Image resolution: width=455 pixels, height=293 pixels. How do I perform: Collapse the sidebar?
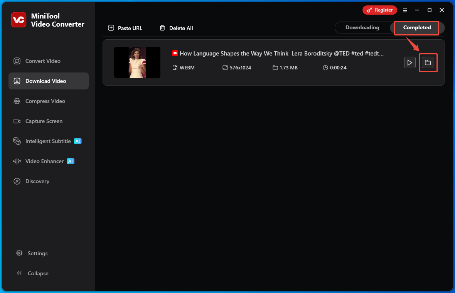tap(32, 273)
